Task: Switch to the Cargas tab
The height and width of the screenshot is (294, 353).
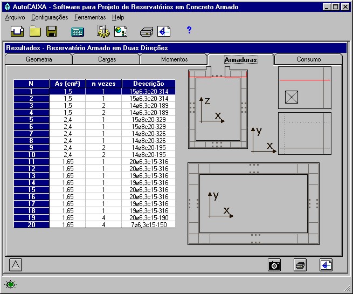Action: tap(107, 59)
